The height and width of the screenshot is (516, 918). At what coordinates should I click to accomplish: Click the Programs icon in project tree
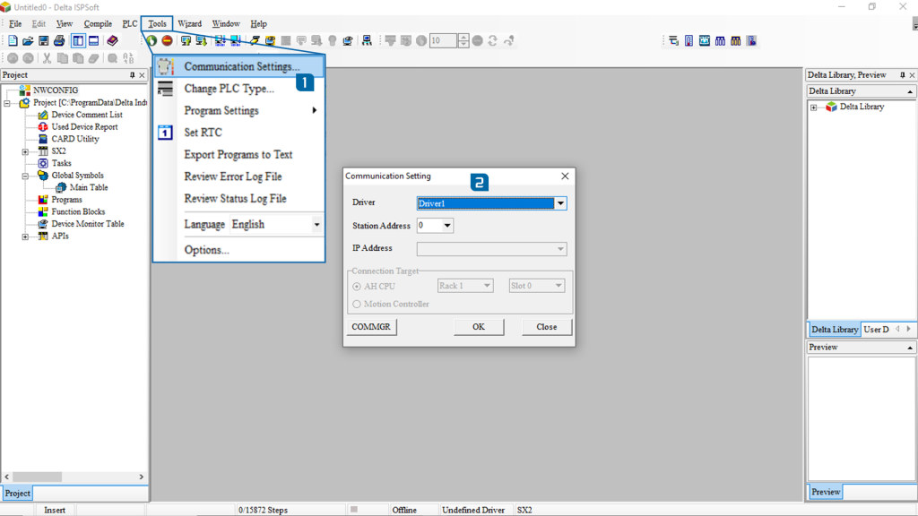(x=43, y=200)
